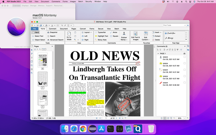Viewport: 216px width, 135px height.
Task: Click Create New in Fast Sign
Action: pos(170,33)
